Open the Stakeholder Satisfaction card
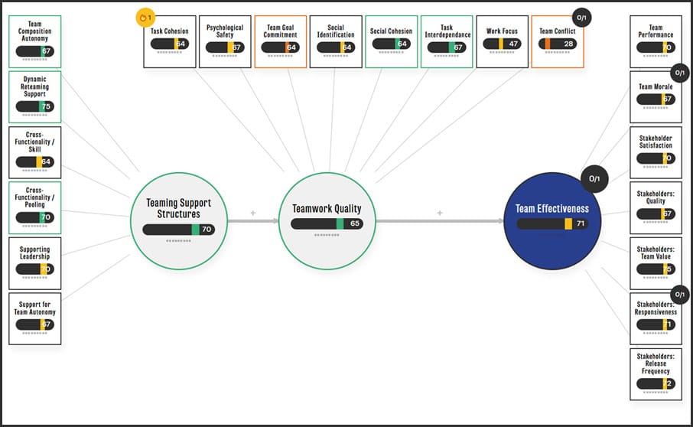693x427 pixels. point(656,152)
